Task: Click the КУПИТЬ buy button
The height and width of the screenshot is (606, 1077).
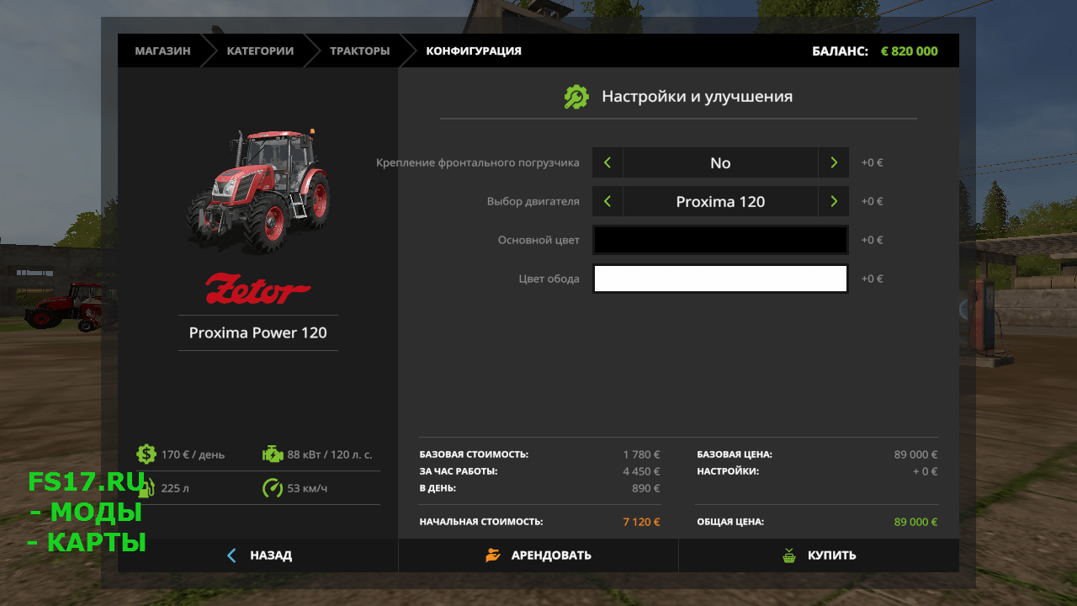Action: (x=819, y=555)
